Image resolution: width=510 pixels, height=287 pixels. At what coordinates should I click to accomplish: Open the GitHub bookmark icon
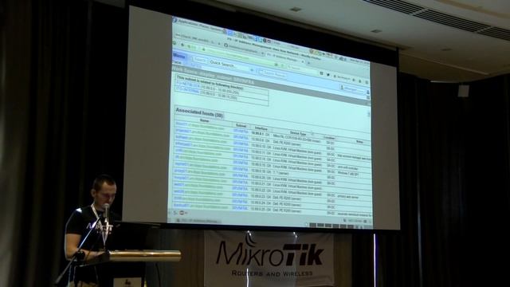click(x=226, y=45)
